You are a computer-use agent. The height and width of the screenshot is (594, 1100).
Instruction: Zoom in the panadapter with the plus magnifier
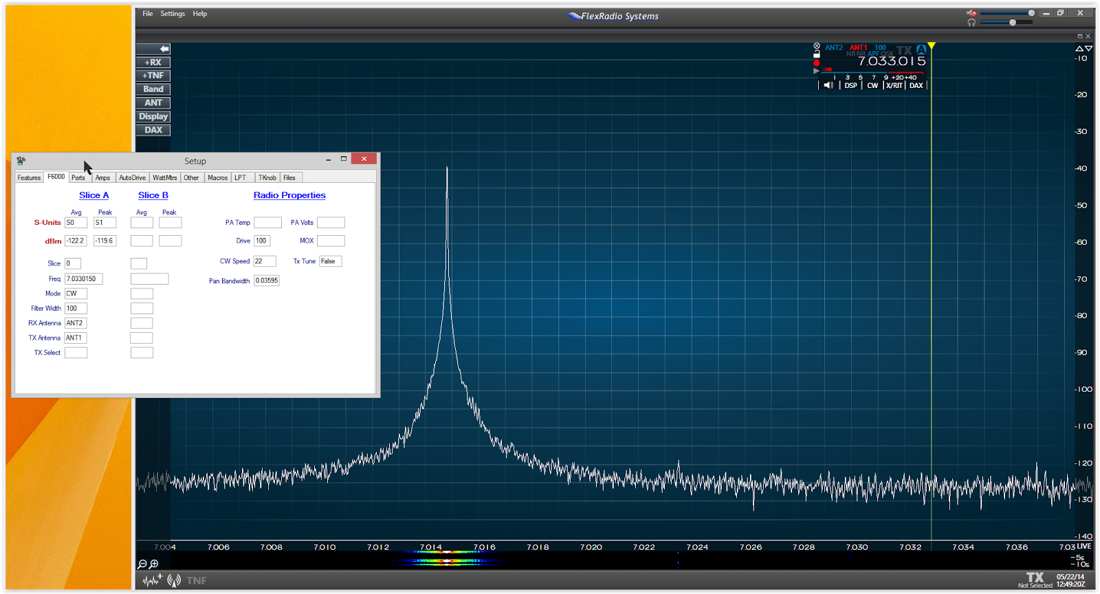tap(154, 564)
